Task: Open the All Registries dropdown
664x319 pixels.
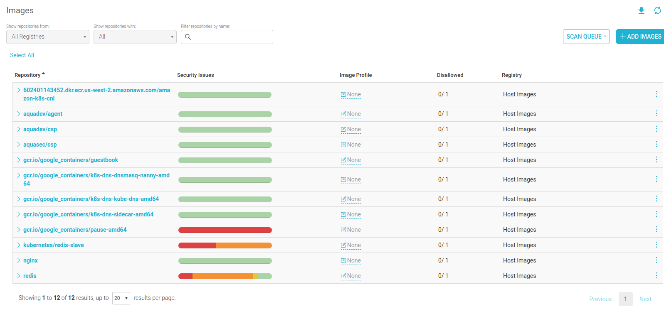Action: (48, 37)
